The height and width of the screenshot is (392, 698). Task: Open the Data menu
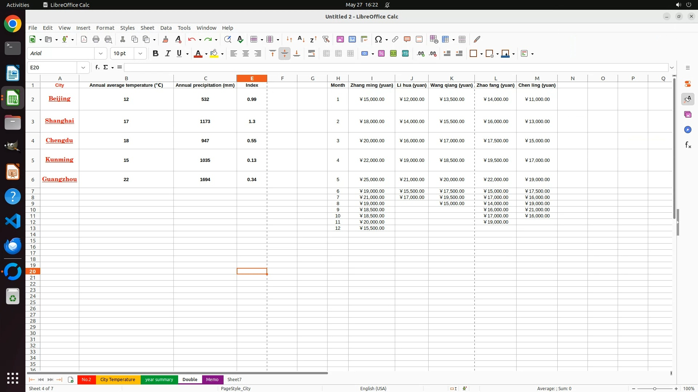pos(166,28)
